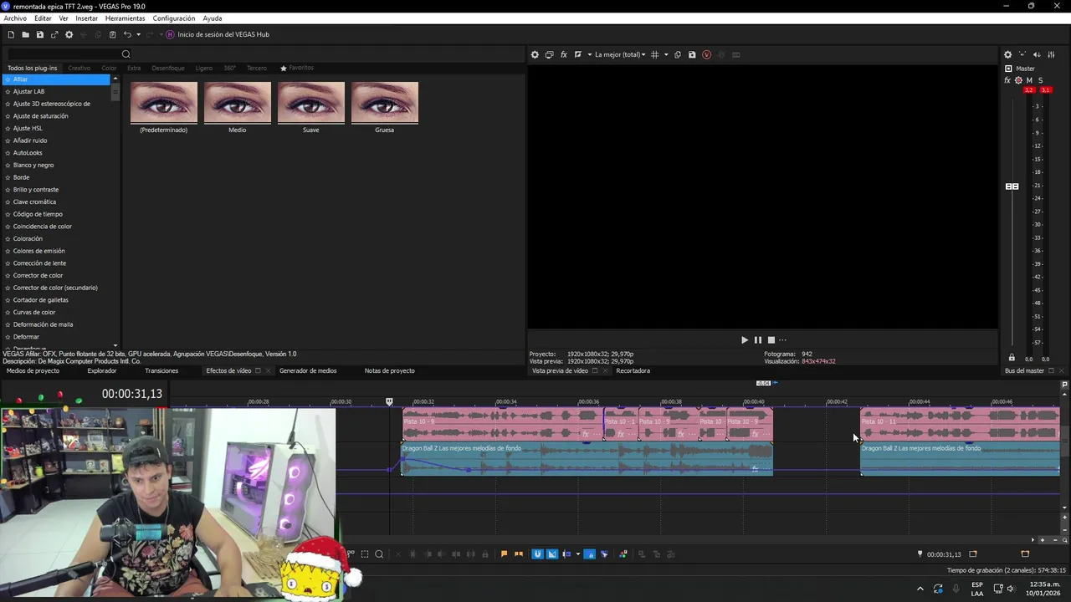Play the preview
The width and height of the screenshot is (1071, 602).
point(745,339)
